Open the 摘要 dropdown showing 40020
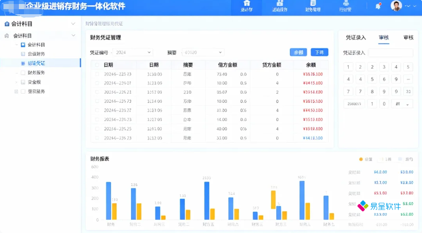This screenshot has height=233, width=422. point(203,53)
